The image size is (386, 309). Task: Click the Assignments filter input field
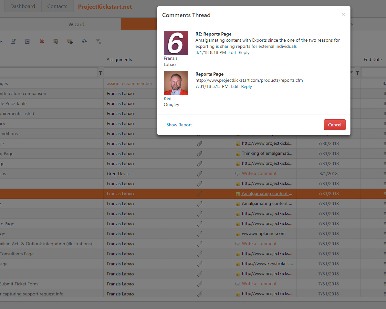(131, 72)
